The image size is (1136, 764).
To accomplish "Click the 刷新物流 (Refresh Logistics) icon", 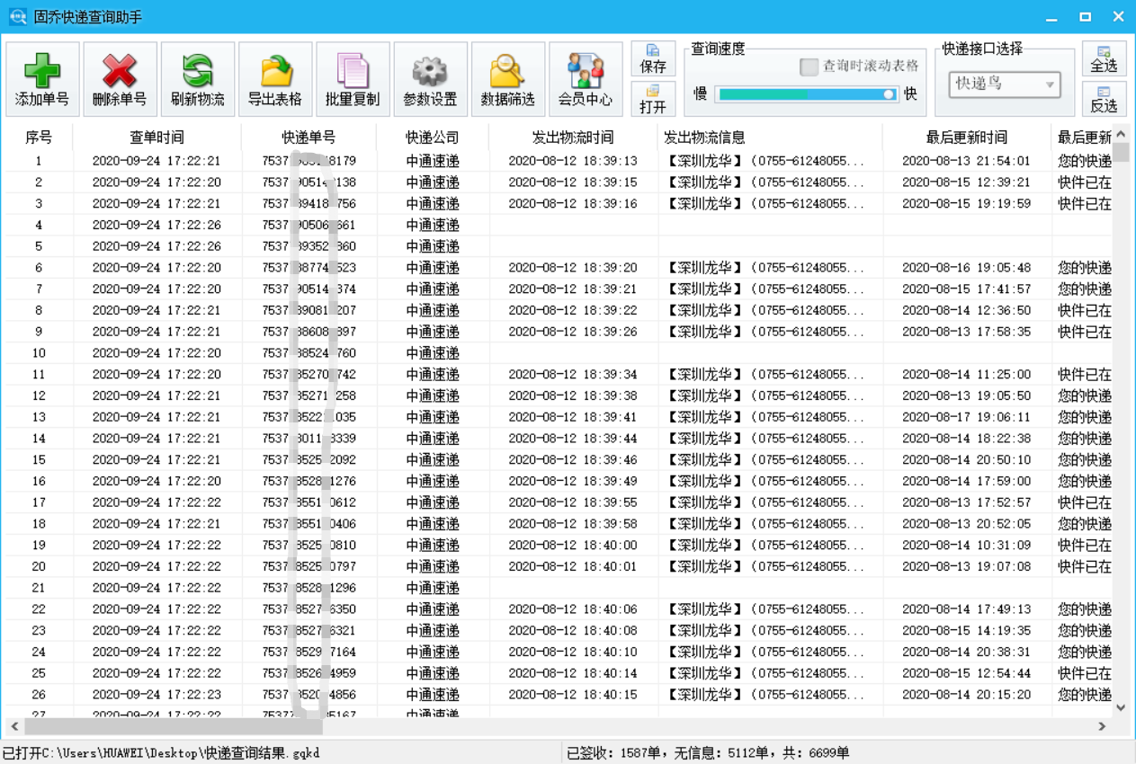I will tap(197, 78).
